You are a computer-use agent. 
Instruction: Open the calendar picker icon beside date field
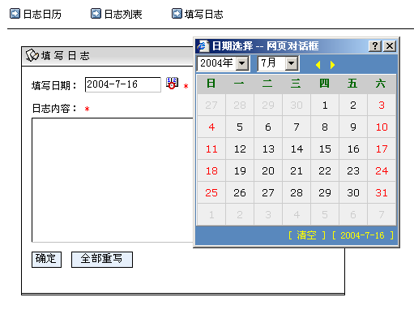pyautogui.click(x=172, y=83)
